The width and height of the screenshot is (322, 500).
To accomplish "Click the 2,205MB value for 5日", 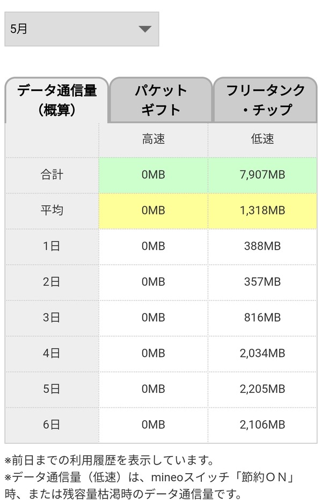I will 262,389.
